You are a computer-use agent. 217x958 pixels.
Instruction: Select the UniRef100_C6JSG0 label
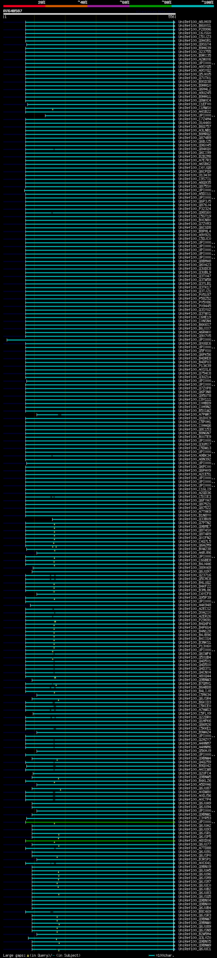(195, 33)
